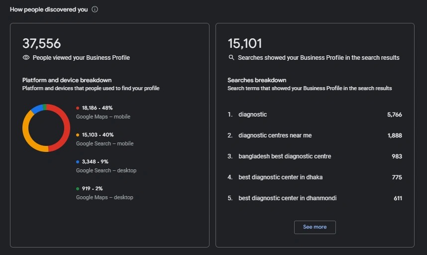Click the red legend dot for Google Maps mobile
This screenshot has height=255, width=427.
[78, 108]
